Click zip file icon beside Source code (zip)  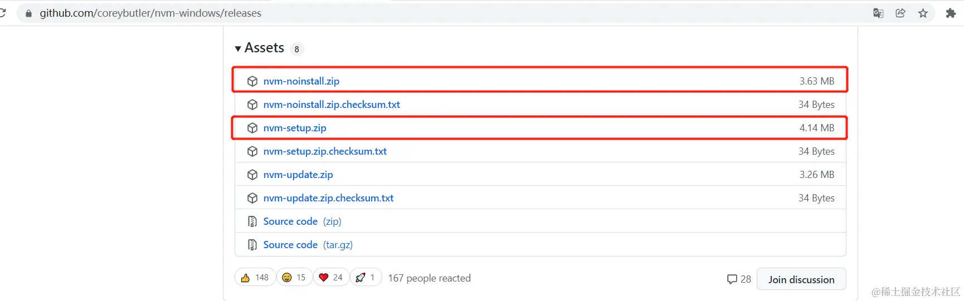point(252,221)
